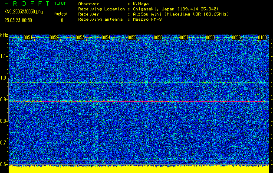Click Chigasaki, Japan coordinates text

click(x=175, y=9)
